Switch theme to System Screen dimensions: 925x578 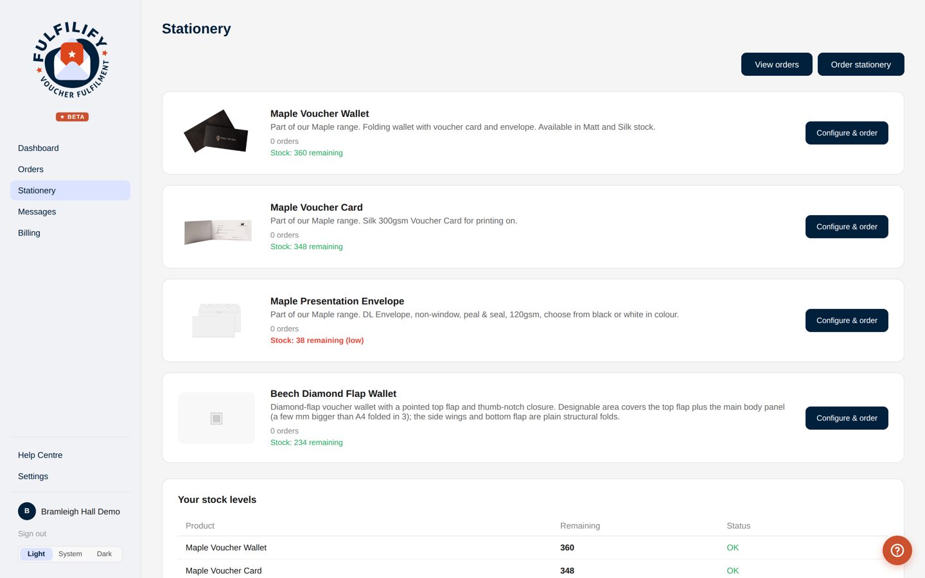click(x=70, y=554)
